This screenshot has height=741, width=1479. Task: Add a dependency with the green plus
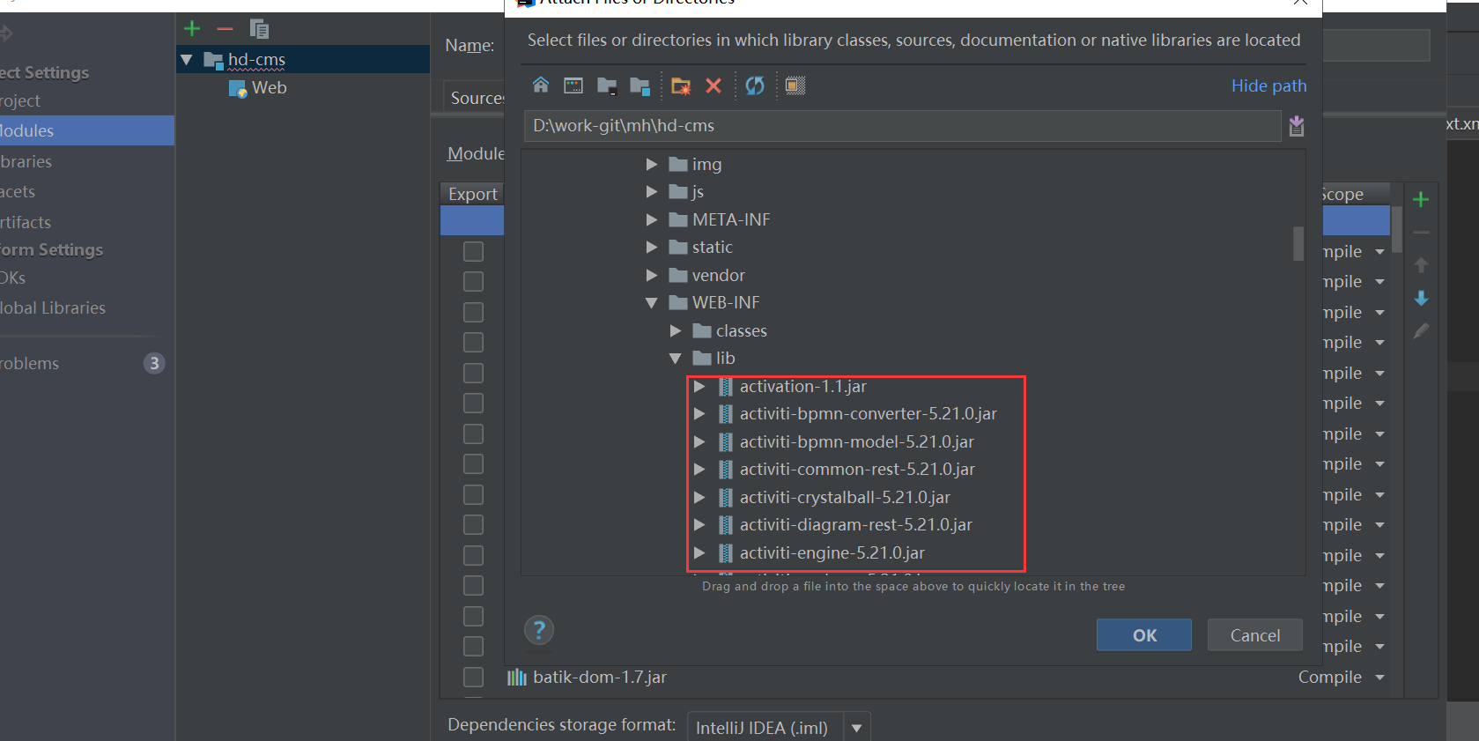(x=1421, y=199)
